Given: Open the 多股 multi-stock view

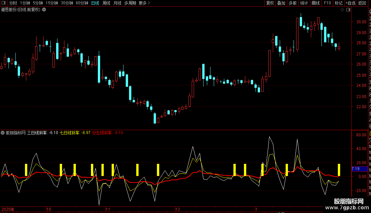Looking at the screenshot, I should pos(293,3).
